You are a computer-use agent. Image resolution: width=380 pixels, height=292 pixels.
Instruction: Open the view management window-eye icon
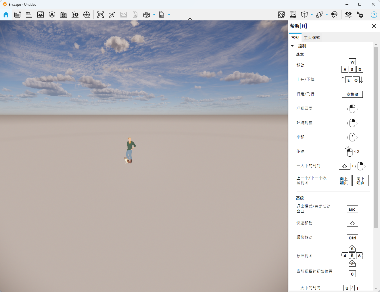point(41,15)
